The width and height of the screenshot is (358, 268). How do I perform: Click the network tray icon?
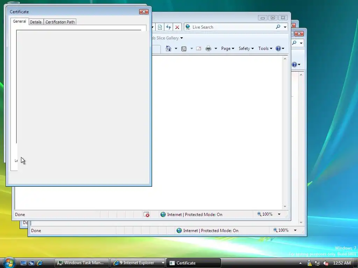coord(317,263)
